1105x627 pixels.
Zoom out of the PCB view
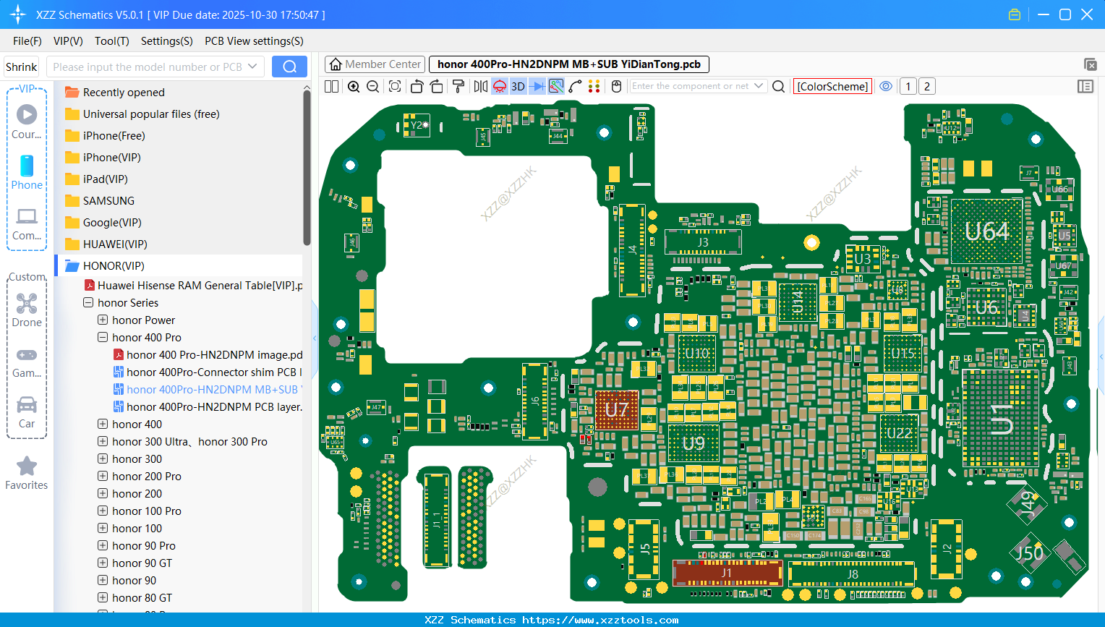coord(373,86)
